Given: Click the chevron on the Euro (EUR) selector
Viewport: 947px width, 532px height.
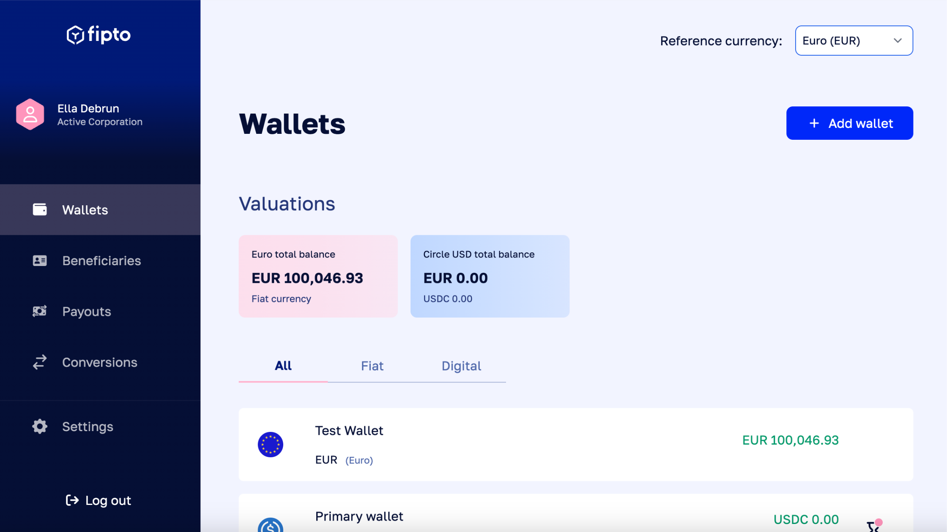Looking at the screenshot, I should [x=898, y=41].
